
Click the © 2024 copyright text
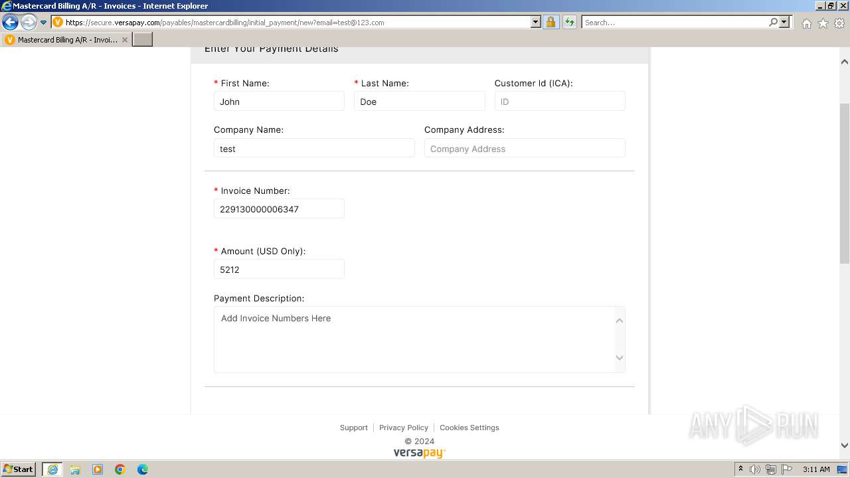420,441
